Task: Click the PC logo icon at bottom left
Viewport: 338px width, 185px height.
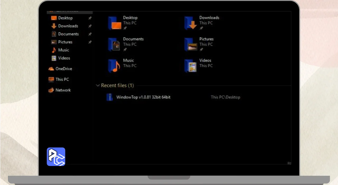Action: coord(56,157)
